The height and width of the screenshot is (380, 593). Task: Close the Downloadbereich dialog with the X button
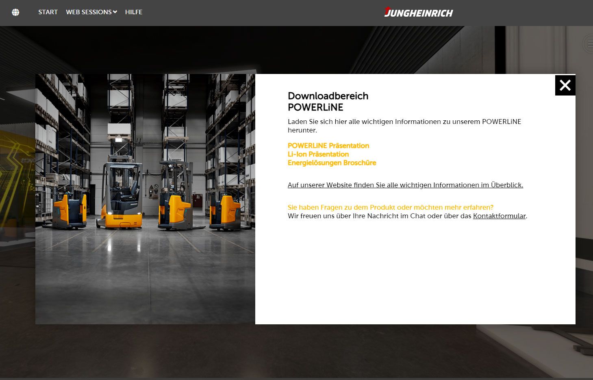[565, 85]
